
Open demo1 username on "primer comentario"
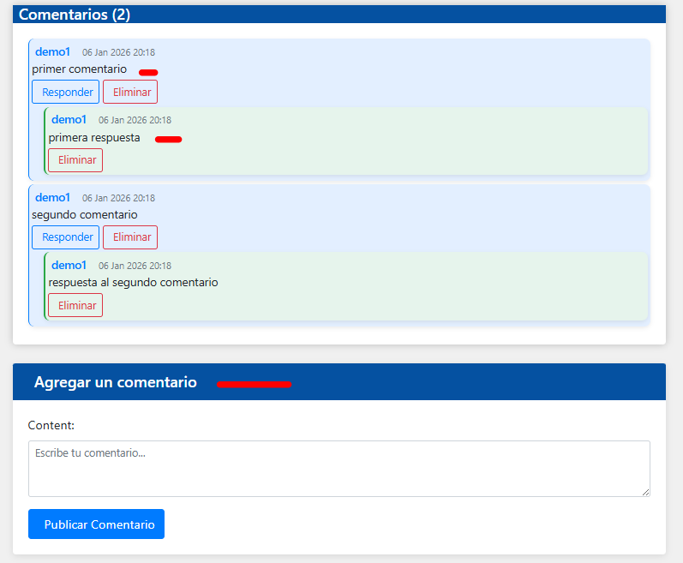(x=52, y=52)
